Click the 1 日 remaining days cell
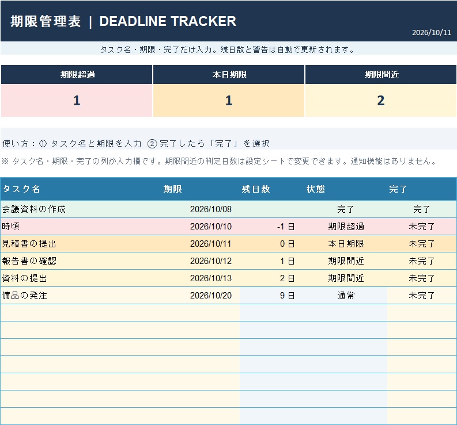 click(271, 261)
